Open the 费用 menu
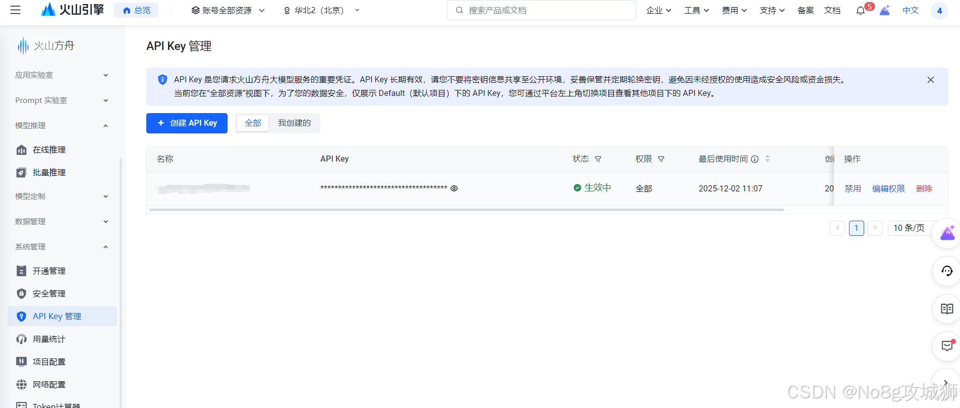Screen dimensions: 960x408 pos(734,10)
